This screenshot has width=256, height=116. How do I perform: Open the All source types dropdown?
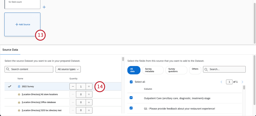pos(68,69)
